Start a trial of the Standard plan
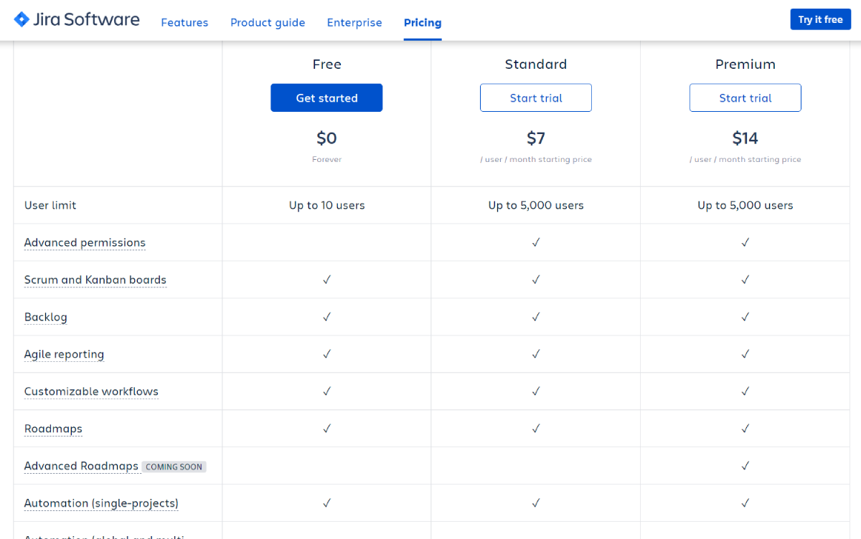 (536, 97)
